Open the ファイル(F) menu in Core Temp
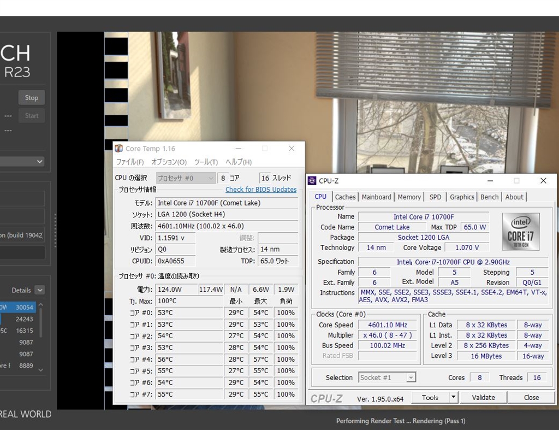The image size is (559, 430). coord(130,162)
